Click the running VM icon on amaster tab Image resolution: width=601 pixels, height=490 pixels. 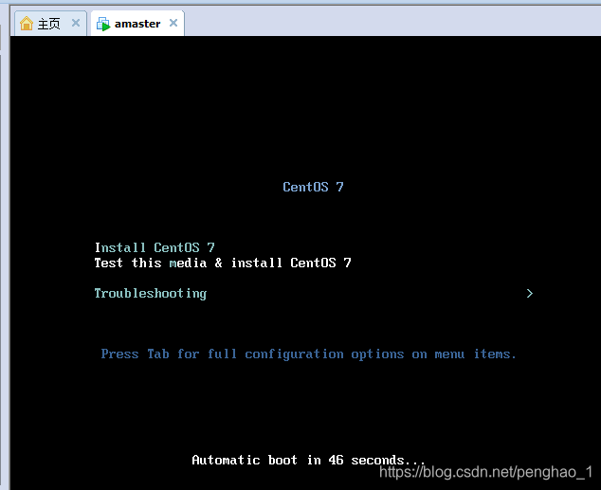click(103, 24)
